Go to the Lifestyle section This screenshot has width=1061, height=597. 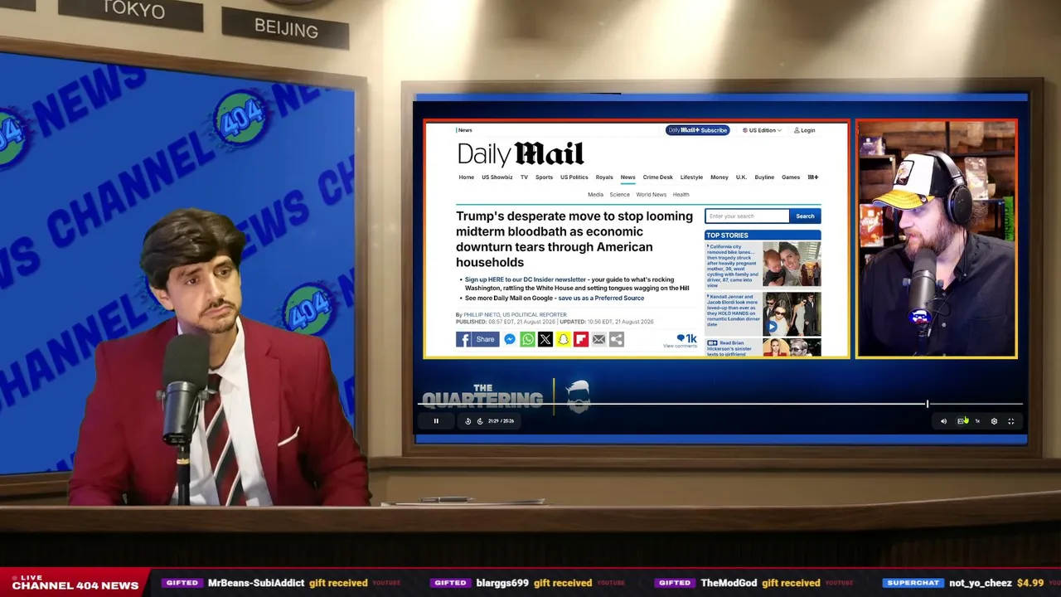691,177
